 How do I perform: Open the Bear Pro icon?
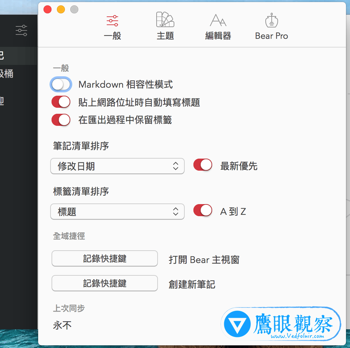(271, 20)
